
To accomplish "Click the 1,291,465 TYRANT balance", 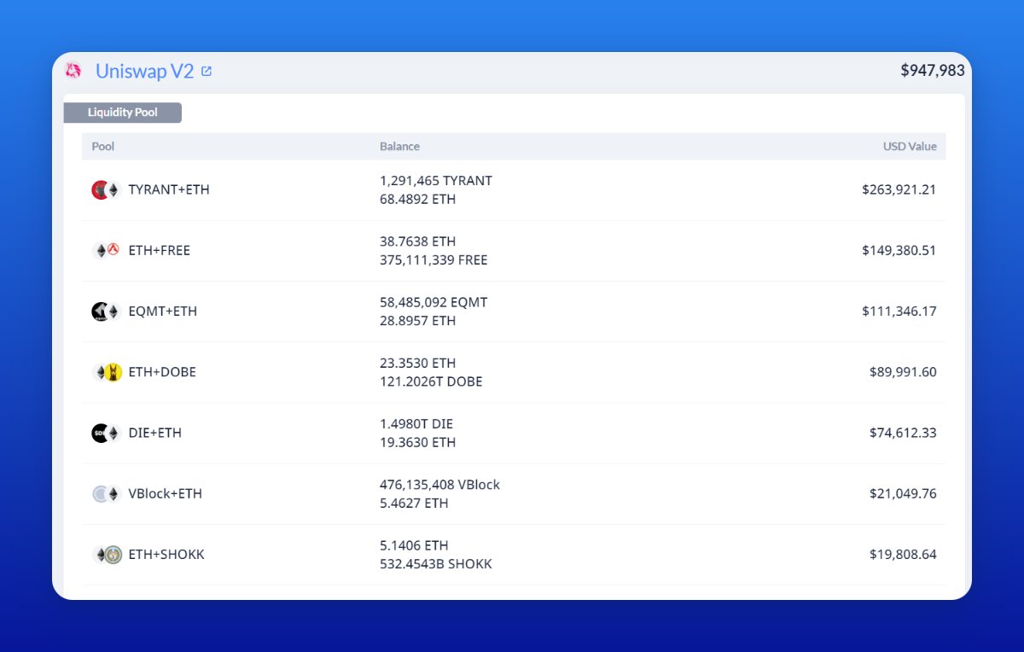I will (436, 181).
